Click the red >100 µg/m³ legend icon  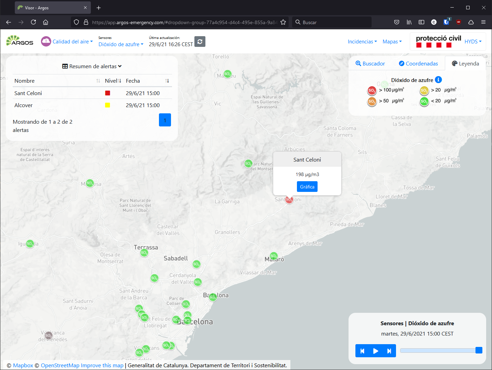(372, 91)
